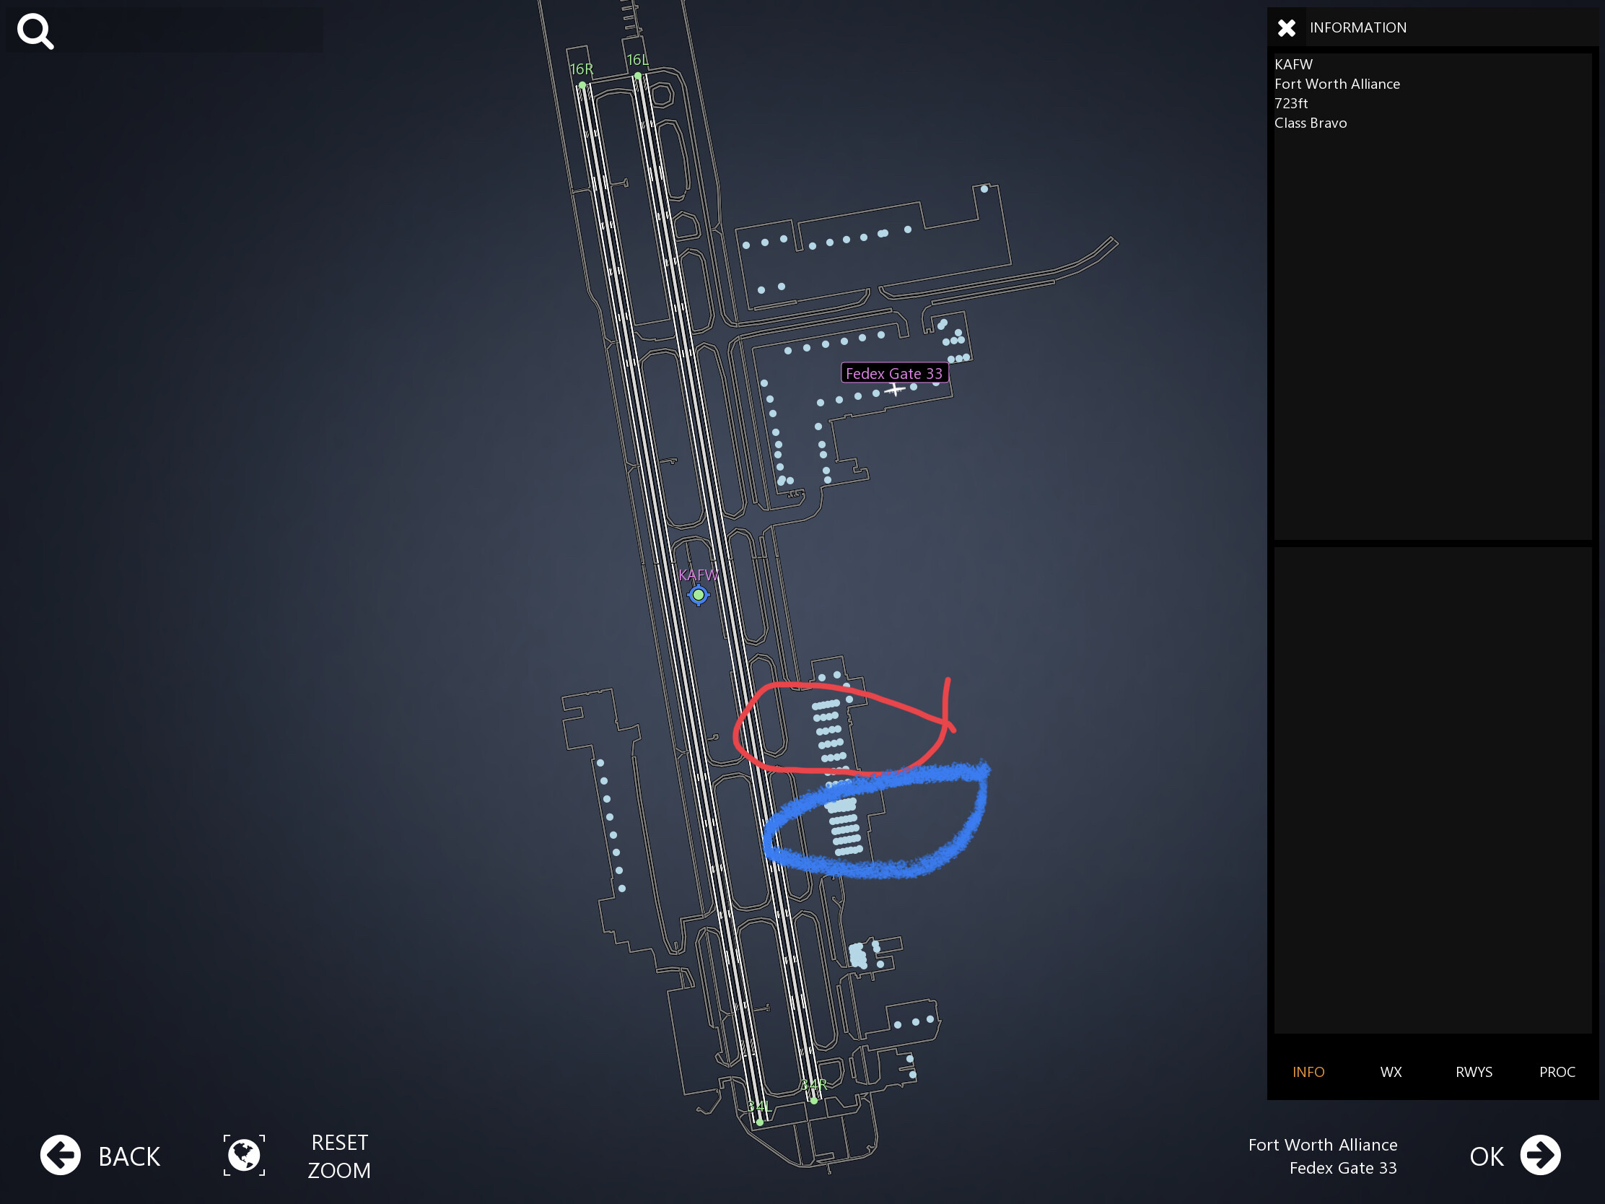
Task: Click the reset zoom globe icon
Action: (244, 1155)
